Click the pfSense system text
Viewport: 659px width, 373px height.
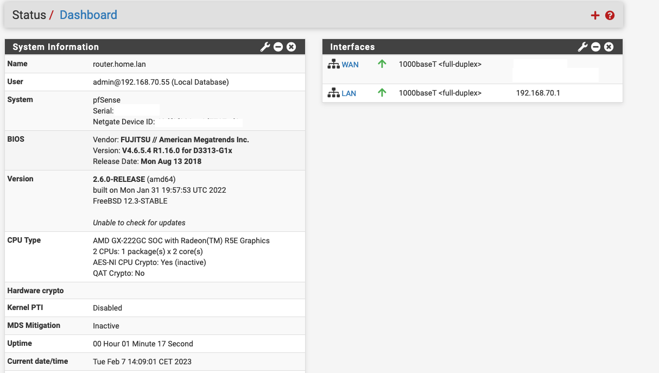point(107,100)
